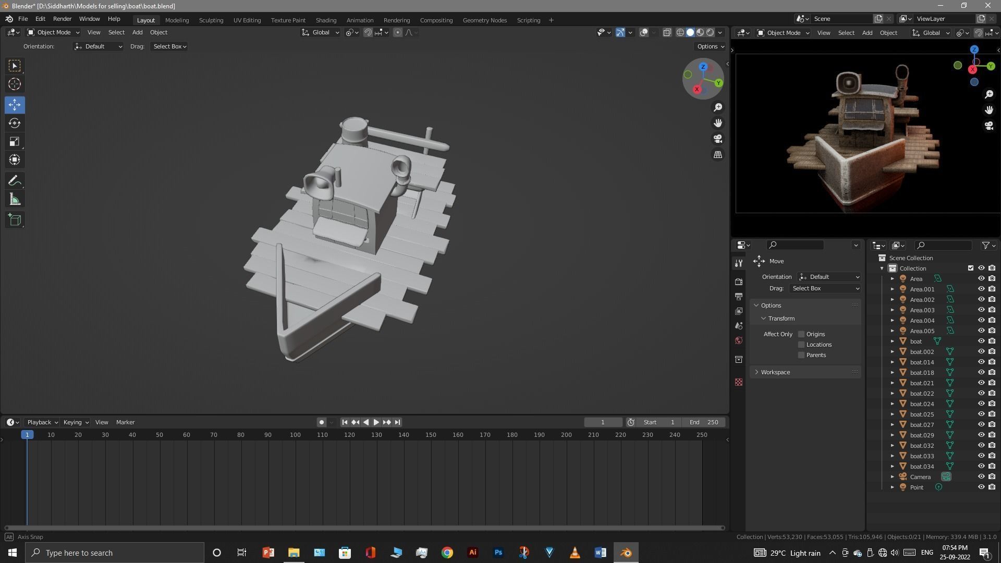This screenshot has height=563, width=1001.
Task: Open the Texture properties tab
Action: [x=739, y=382]
